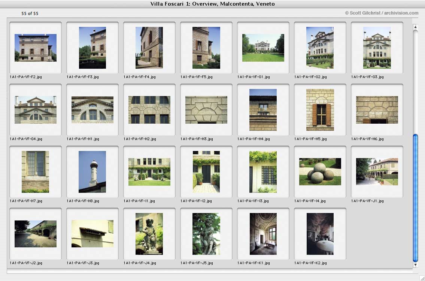Select thumbnail 1A1-PA-VF-H6.jpg
Screen dimensions: 425x281
(377, 110)
